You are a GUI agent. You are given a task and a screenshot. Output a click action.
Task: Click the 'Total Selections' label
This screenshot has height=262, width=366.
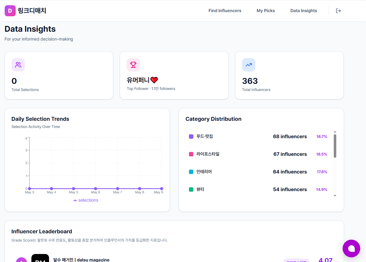click(25, 90)
